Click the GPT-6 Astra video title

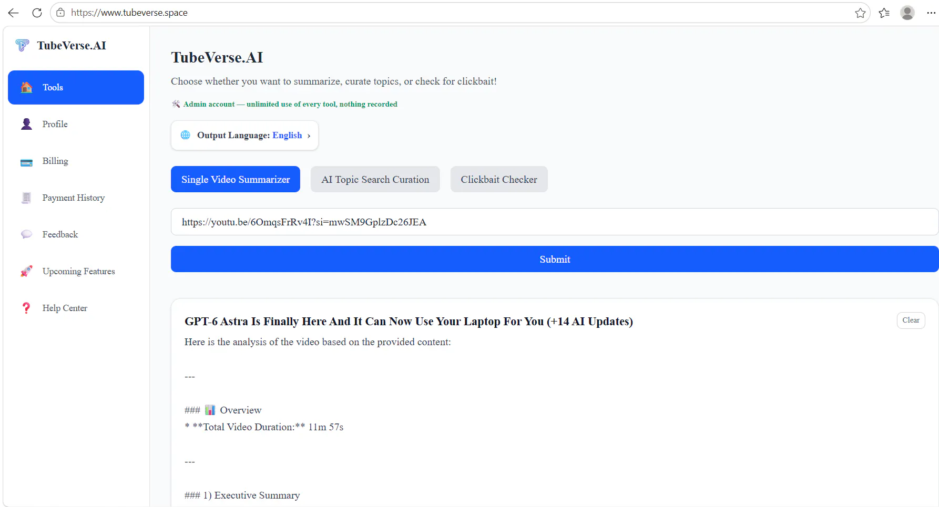pos(409,321)
